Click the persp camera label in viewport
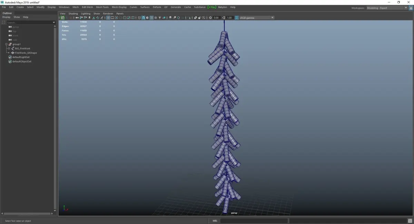 click(234, 213)
